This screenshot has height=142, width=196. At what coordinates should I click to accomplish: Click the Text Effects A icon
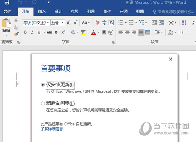pyautogui.click(x=73, y=32)
